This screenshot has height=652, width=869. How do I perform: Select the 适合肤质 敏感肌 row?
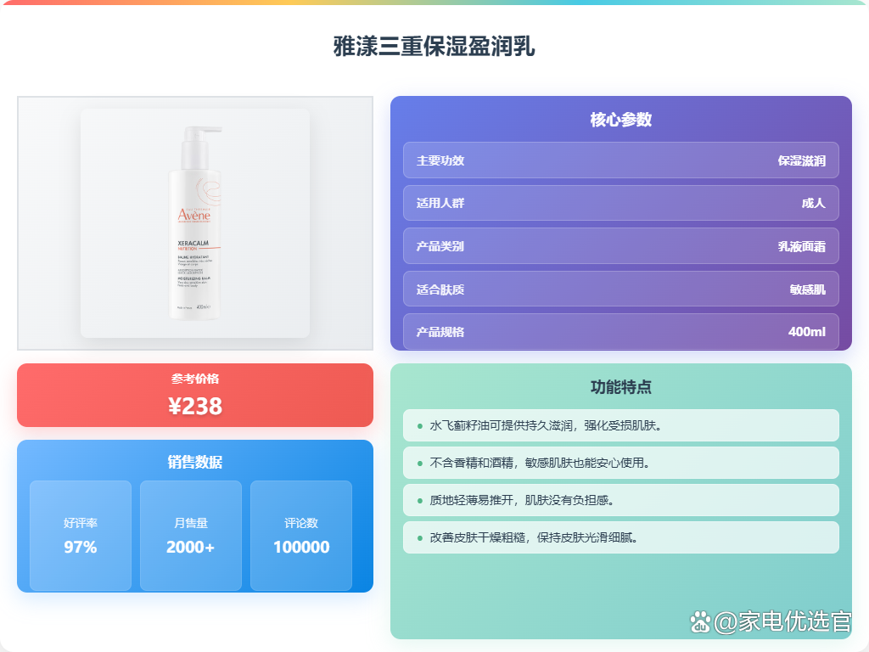tap(620, 289)
